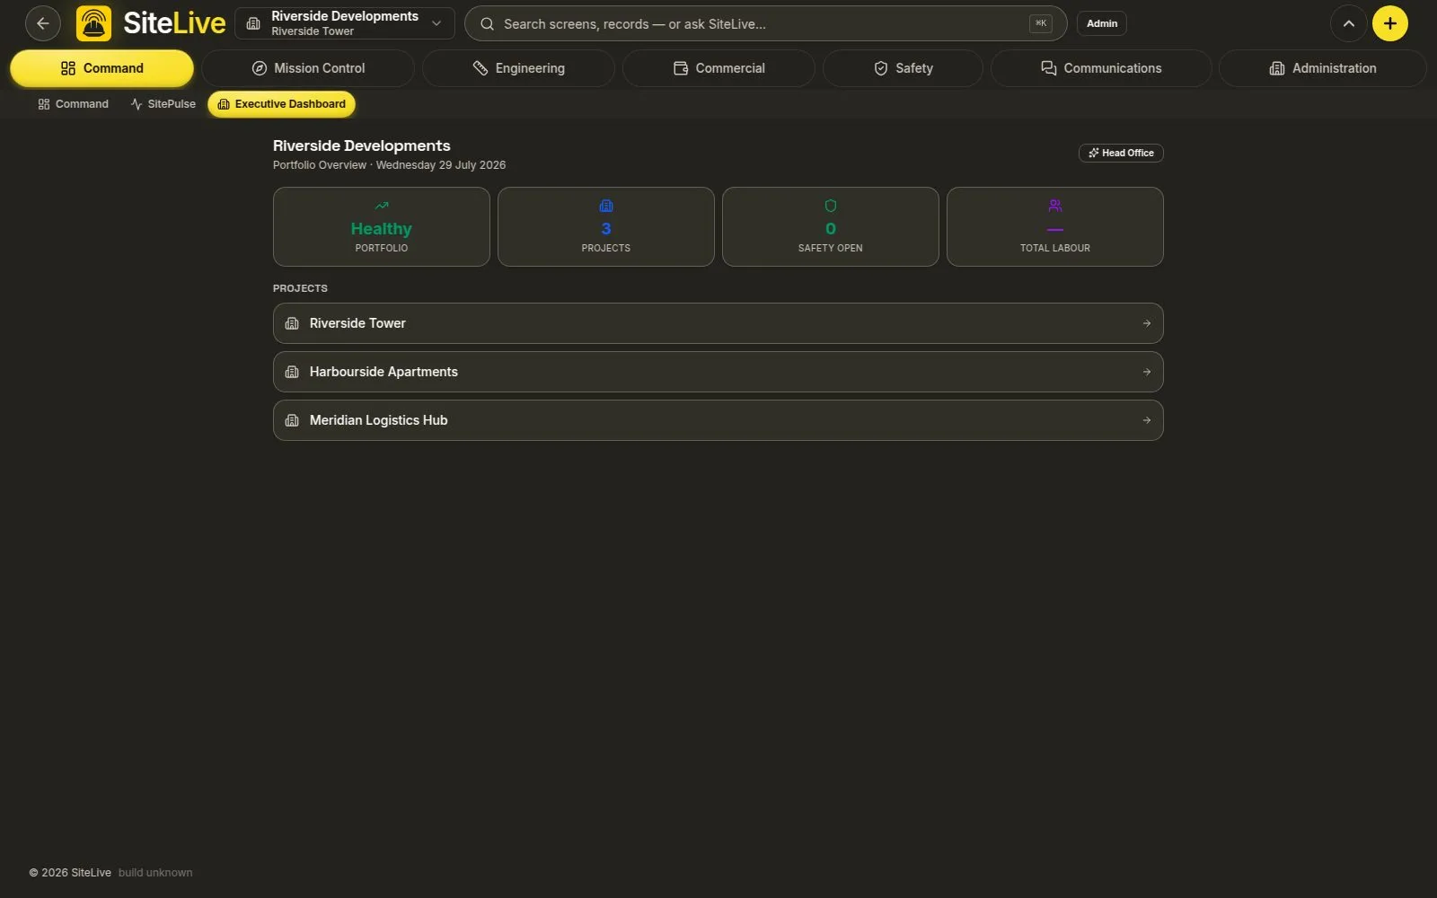Click the arrow on Harbourside Apartments row
This screenshot has height=898, width=1437.
tap(1147, 372)
